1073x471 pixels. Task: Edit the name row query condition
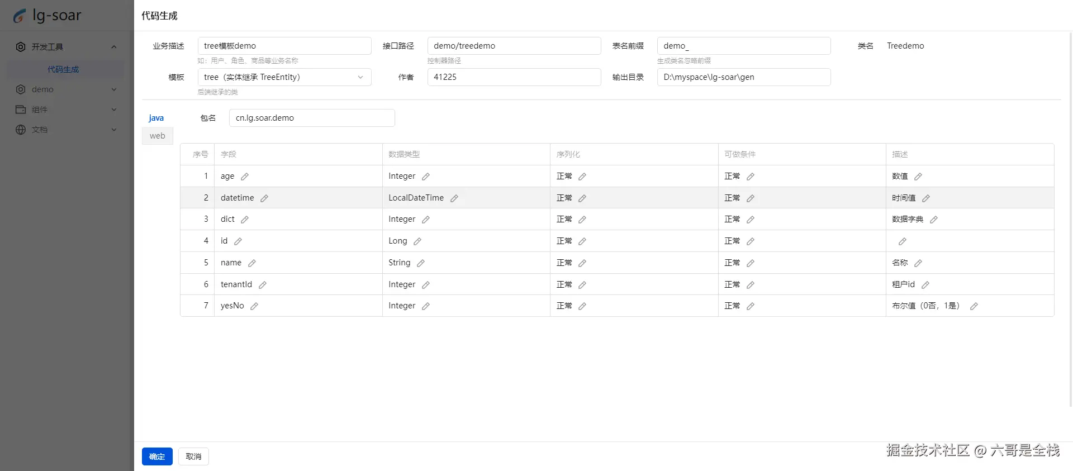751,263
